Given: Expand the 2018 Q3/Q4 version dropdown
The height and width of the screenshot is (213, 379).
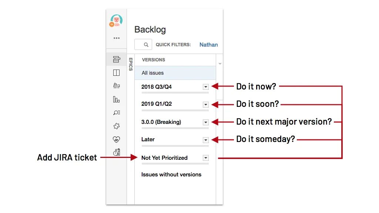Looking at the screenshot, I should (x=206, y=87).
